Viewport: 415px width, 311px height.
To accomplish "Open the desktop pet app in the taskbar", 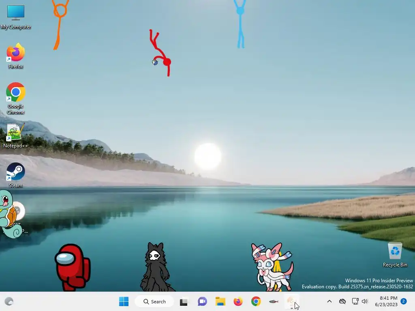I will tap(291, 301).
